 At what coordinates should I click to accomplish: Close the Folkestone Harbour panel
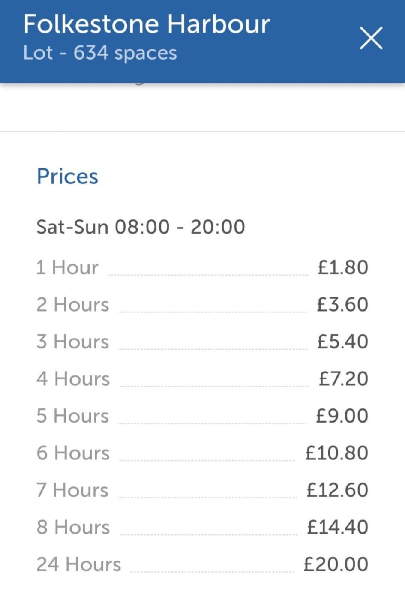click(371, 38)
